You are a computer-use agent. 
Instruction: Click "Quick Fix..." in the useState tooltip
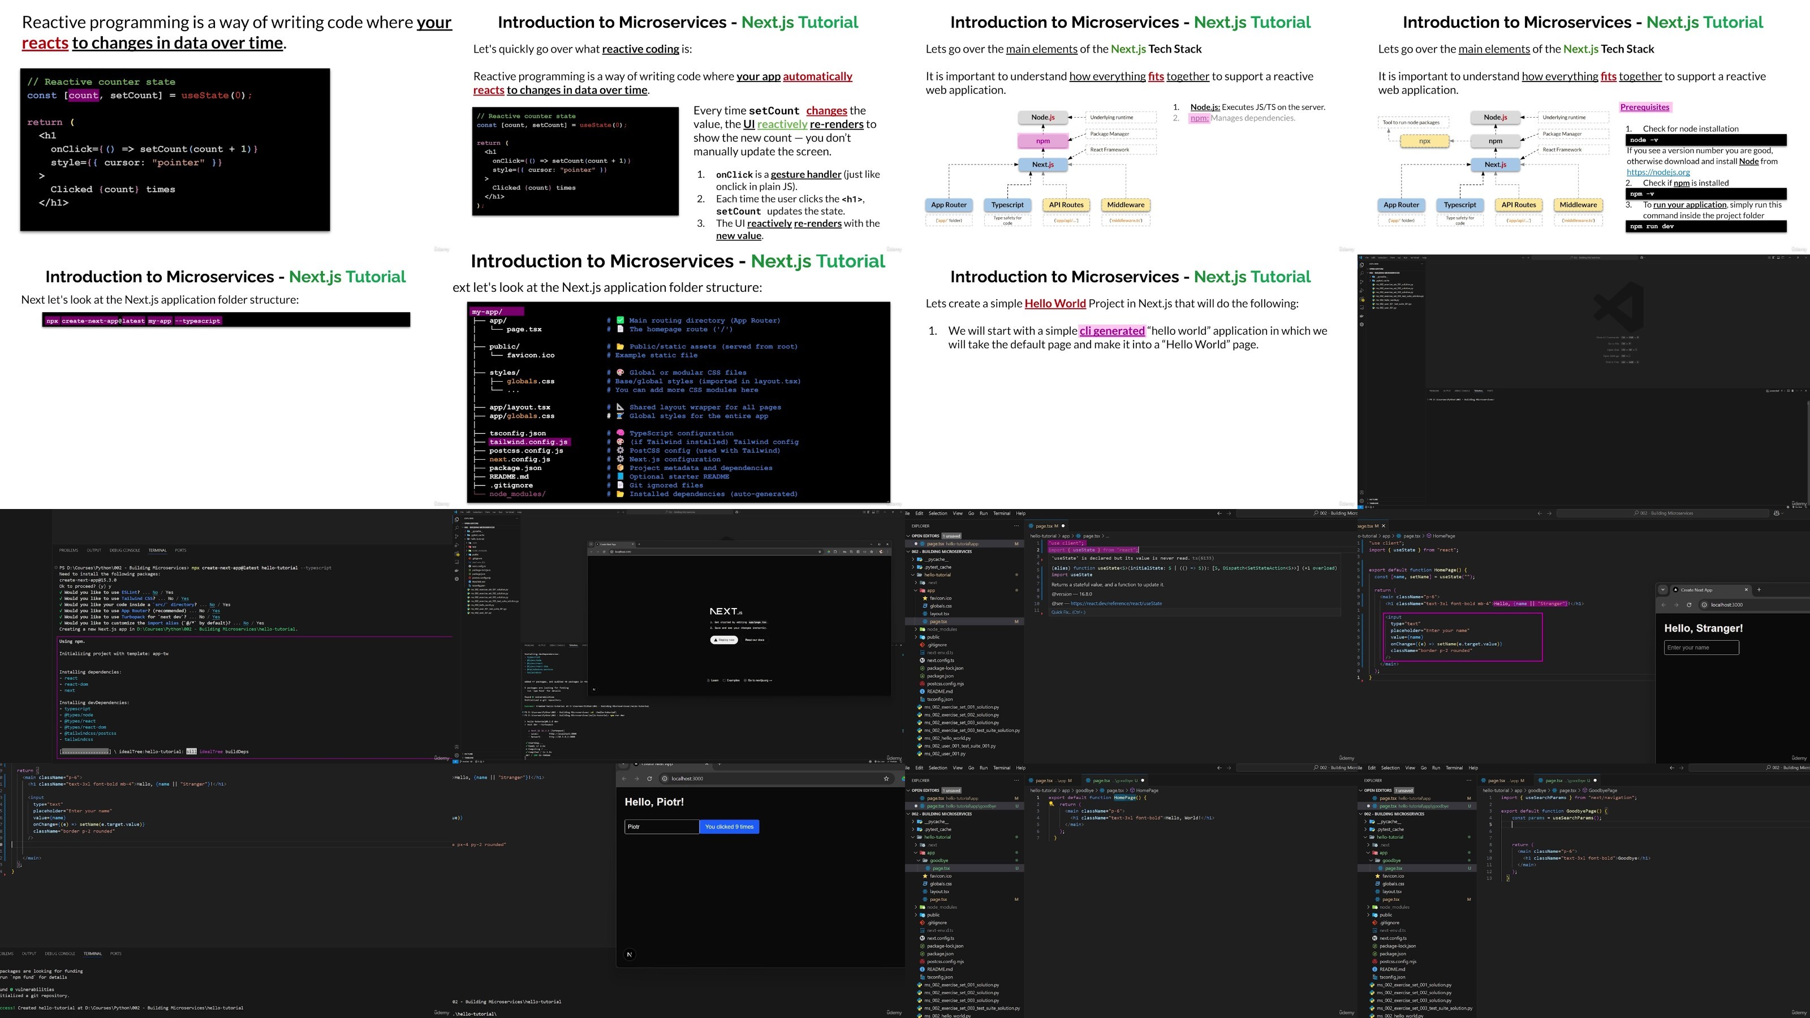pos(1068,612)
